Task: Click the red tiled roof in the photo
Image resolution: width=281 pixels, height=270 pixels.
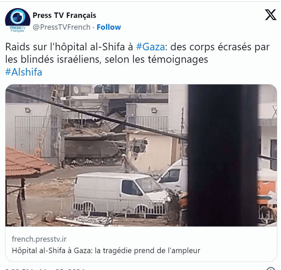Action: (27, 163)
